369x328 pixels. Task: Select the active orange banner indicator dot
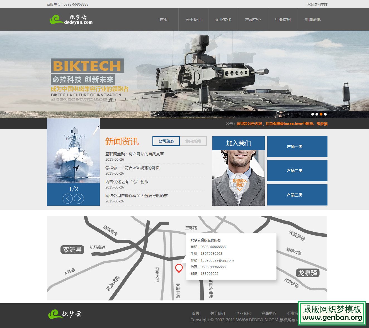pos(321,114)
